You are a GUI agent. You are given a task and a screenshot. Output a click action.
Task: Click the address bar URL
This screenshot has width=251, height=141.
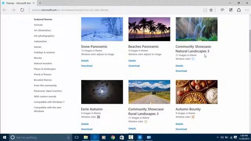point(70,10)
